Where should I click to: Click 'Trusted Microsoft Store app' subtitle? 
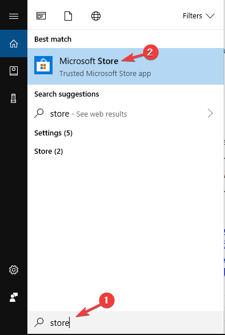(x=105, y=74)
